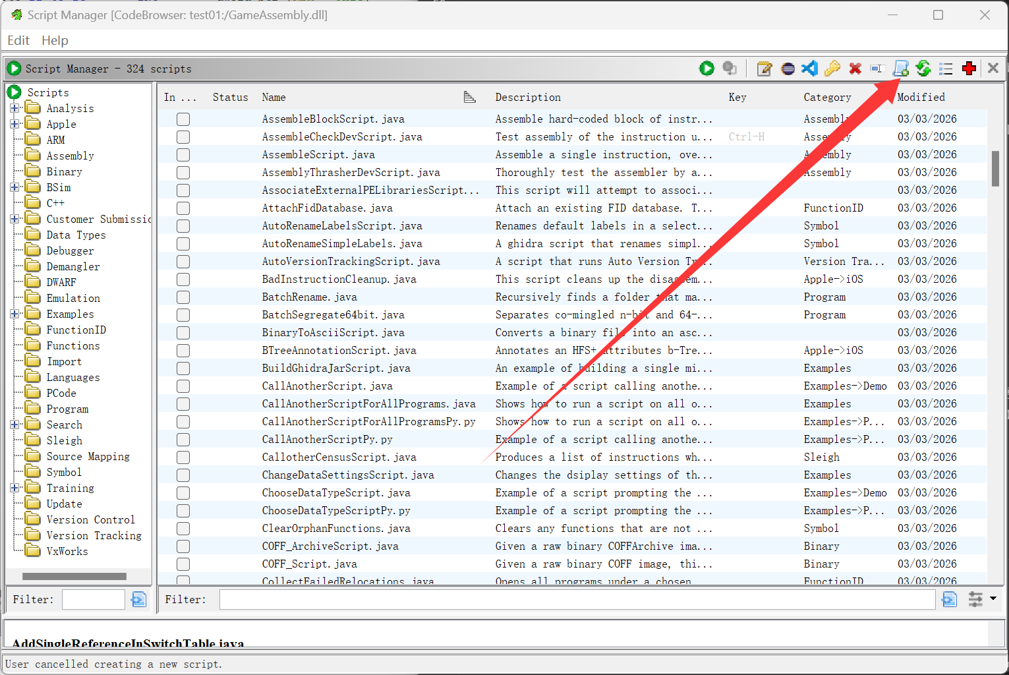Image resolution: width=1009 pixels, height=675 pixels.
Task: Click the Scripts root node green icon
Action: [x=14, y=92]
